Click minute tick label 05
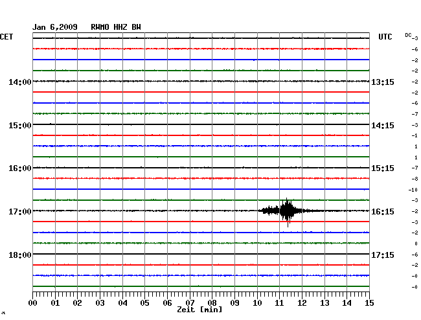Screen dimensions: 421x320 [144, 303]
